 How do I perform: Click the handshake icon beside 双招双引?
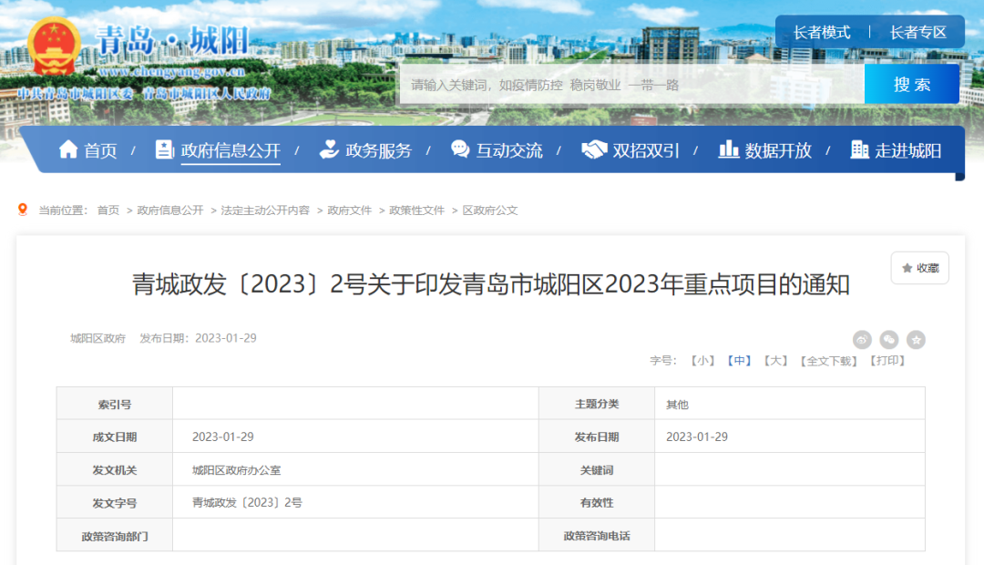click(x=594, y=149)
